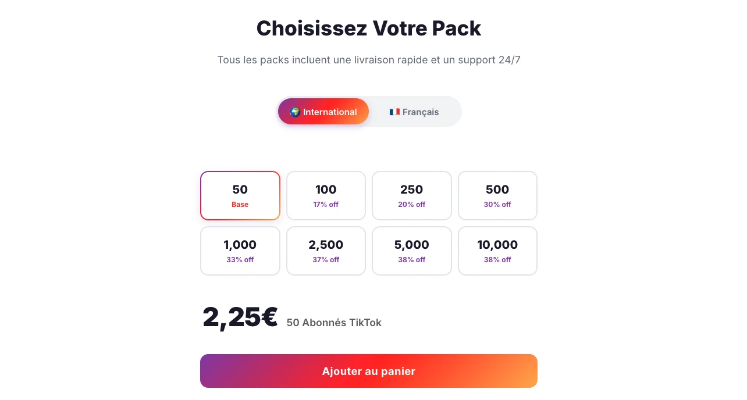Switch to the Français tab
747x400 pixels.
pyautogui.click(x=414, y=112)
